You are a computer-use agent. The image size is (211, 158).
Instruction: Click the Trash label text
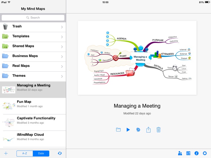17,26
